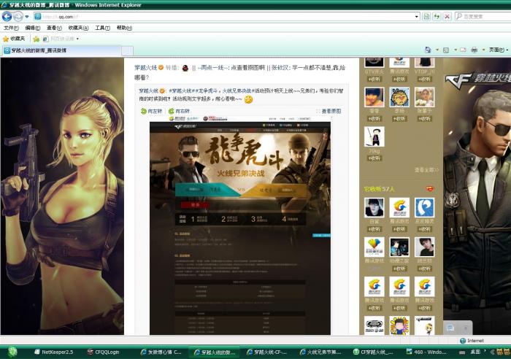This screenshot has height=359, width=511.
Task: Expand the address bar URL history dropdown
Action: click(x=417, y=16)
